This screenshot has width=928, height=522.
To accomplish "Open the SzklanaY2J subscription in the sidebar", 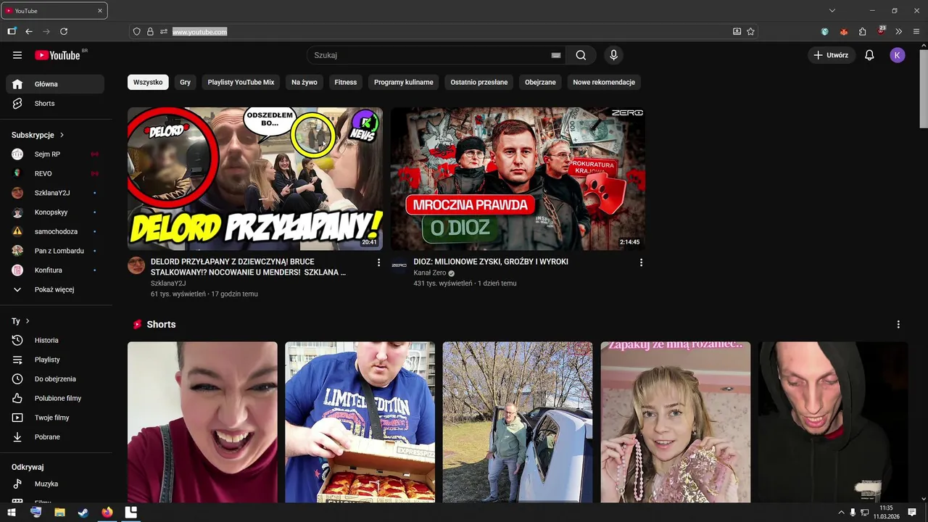I will point(55,193).
